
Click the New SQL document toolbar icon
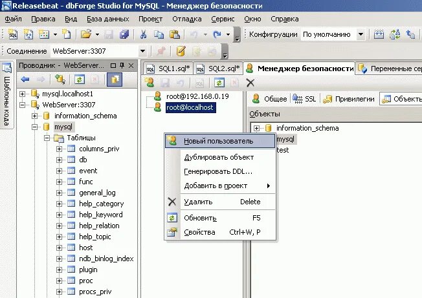(x=12, y=34)
